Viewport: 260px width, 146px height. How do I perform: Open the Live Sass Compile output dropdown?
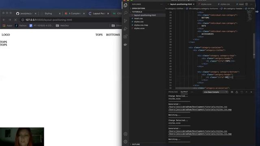tap(215, 92)
